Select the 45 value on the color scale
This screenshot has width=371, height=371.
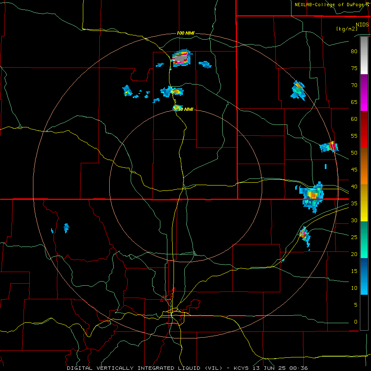pos(354,170)
